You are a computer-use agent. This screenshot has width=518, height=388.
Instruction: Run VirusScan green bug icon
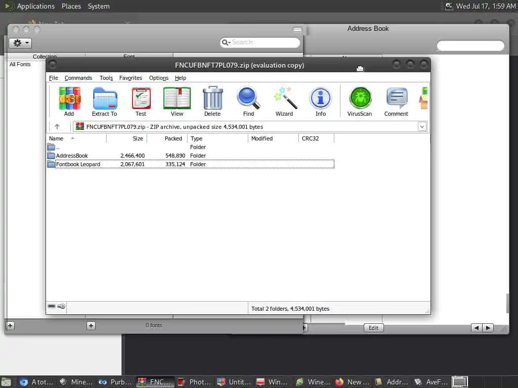click(360, 98)
